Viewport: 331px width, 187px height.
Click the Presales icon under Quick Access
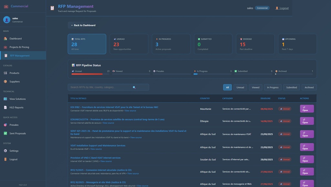pyautogui.click(x=5, y=125)
